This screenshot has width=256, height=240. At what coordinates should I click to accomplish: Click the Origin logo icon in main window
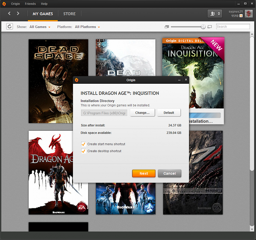(4, 4)
